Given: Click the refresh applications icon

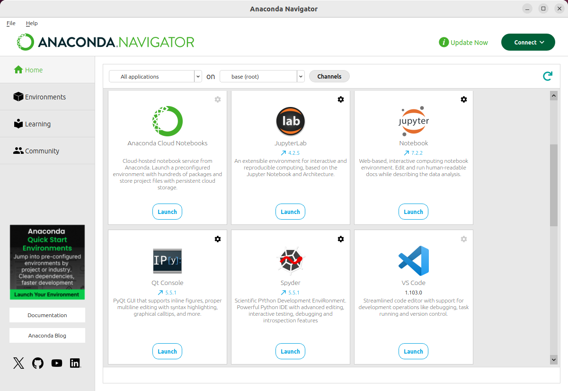Looking at the screenshot, I should (x=548, y=76).
